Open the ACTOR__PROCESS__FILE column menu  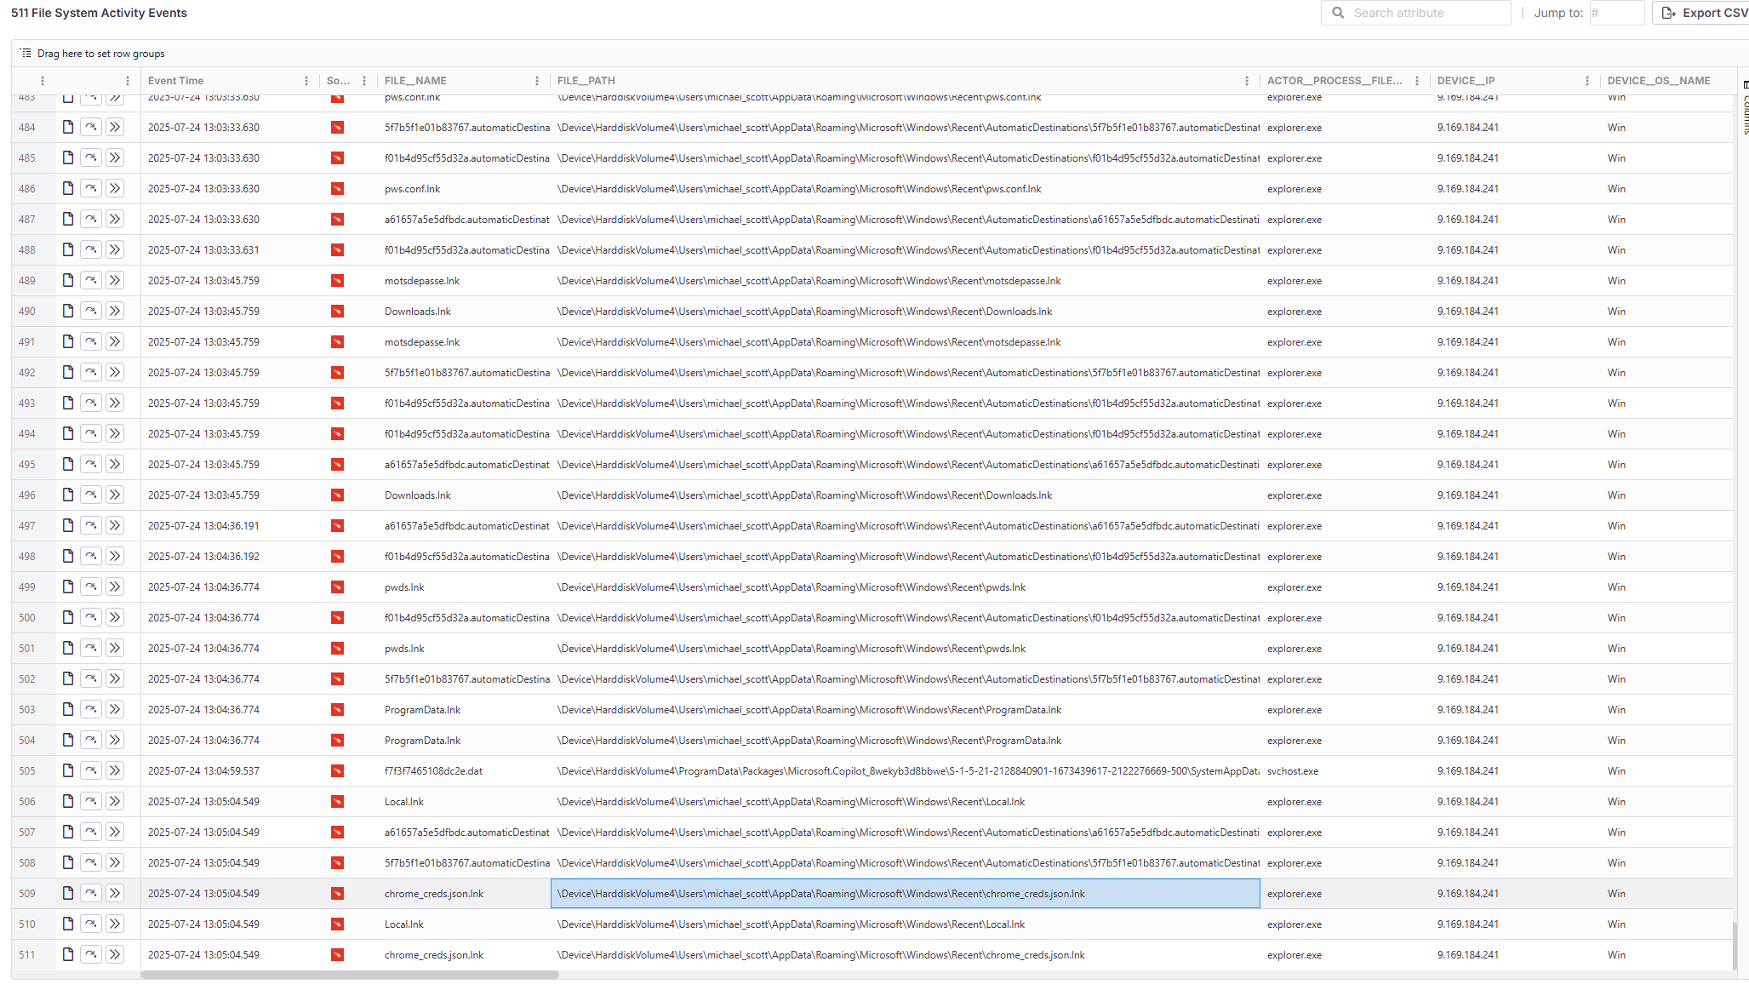pyautogui.click(x=1417, y=80)
